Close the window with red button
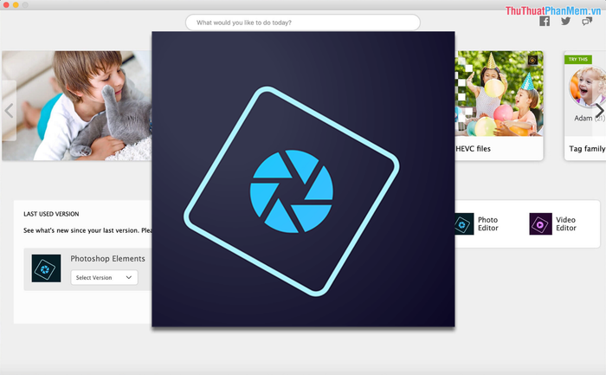 [x=6, y=4]
